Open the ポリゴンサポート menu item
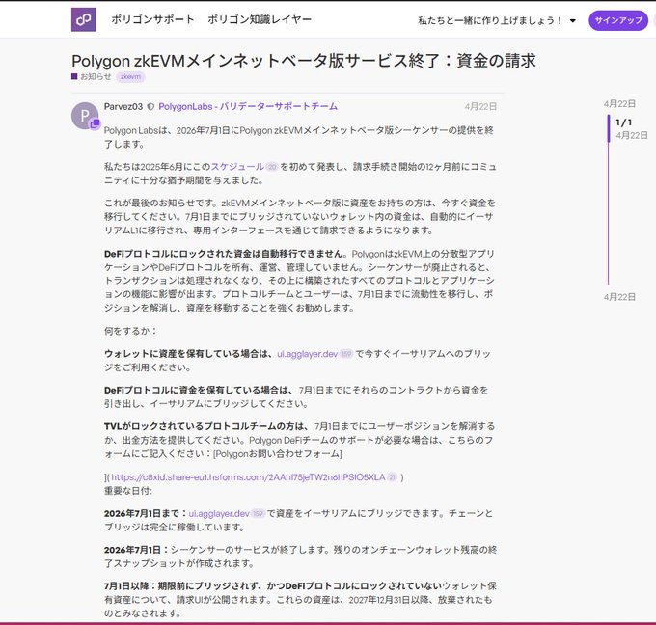The image size is (656, 625). [x=152, y=19]
